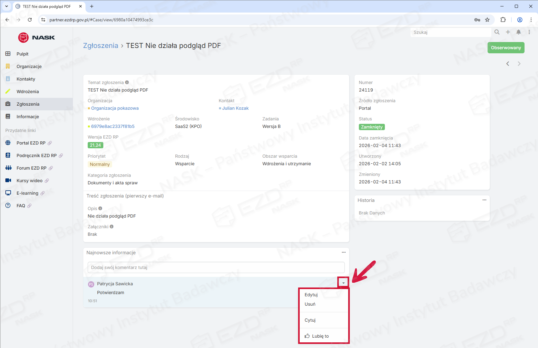Viewport: 538px width, 348px height.
Task: Open the notifications bell
Action: pos(519,32)
